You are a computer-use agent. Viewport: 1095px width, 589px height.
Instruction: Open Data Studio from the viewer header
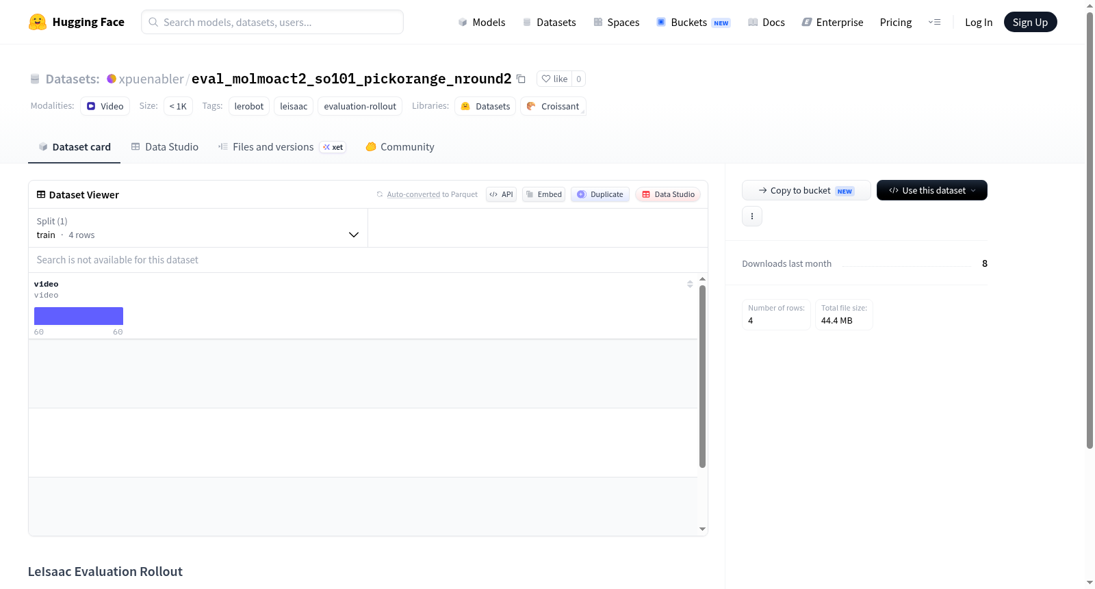tap(668, 194)
